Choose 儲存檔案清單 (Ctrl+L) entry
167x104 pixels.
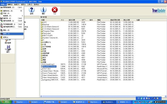[x=12, y=27]
